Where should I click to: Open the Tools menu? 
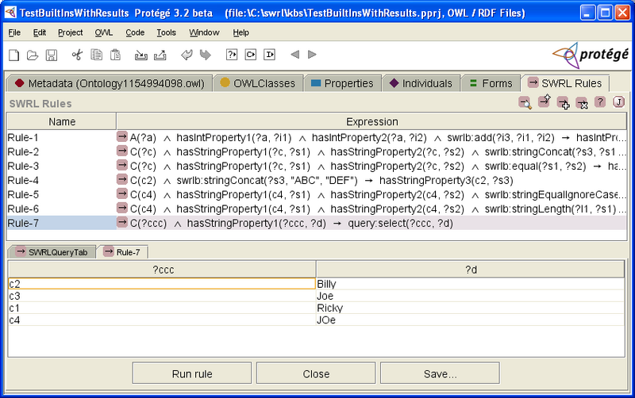coord(166,33)
